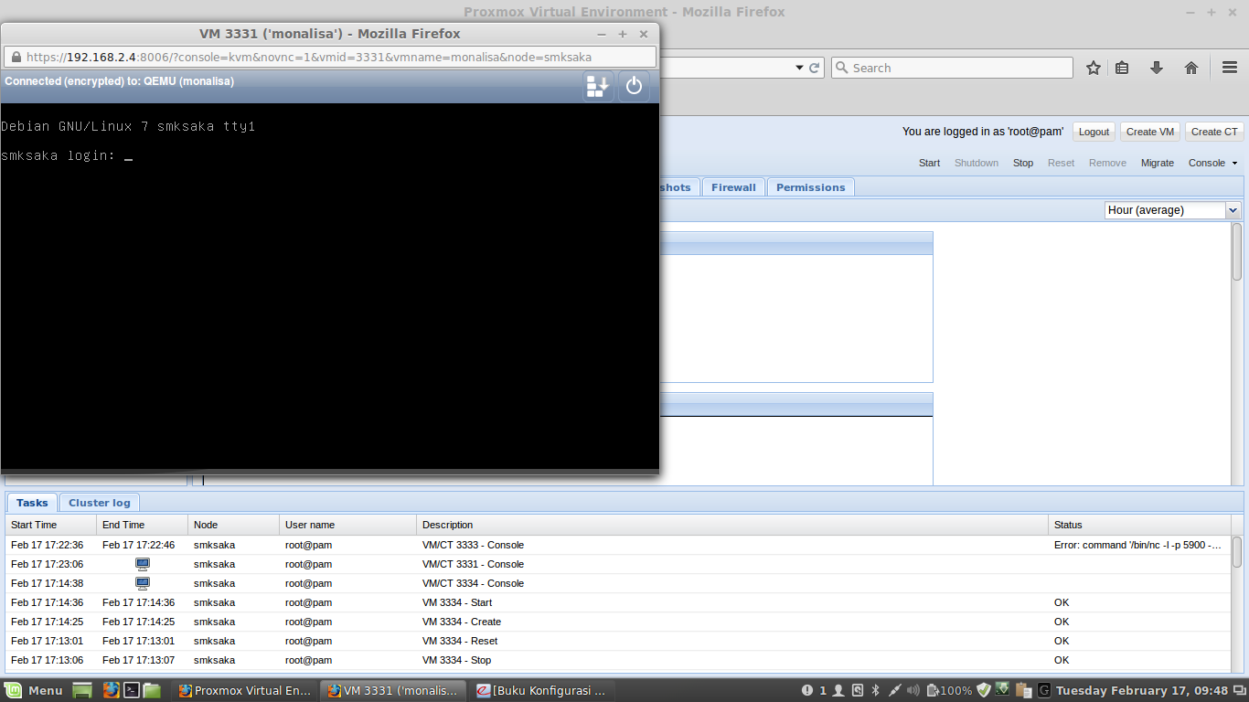Open noVNC send keys menu icon
The height and width of the screenshot is (702, 1249).
pos(598,87)
